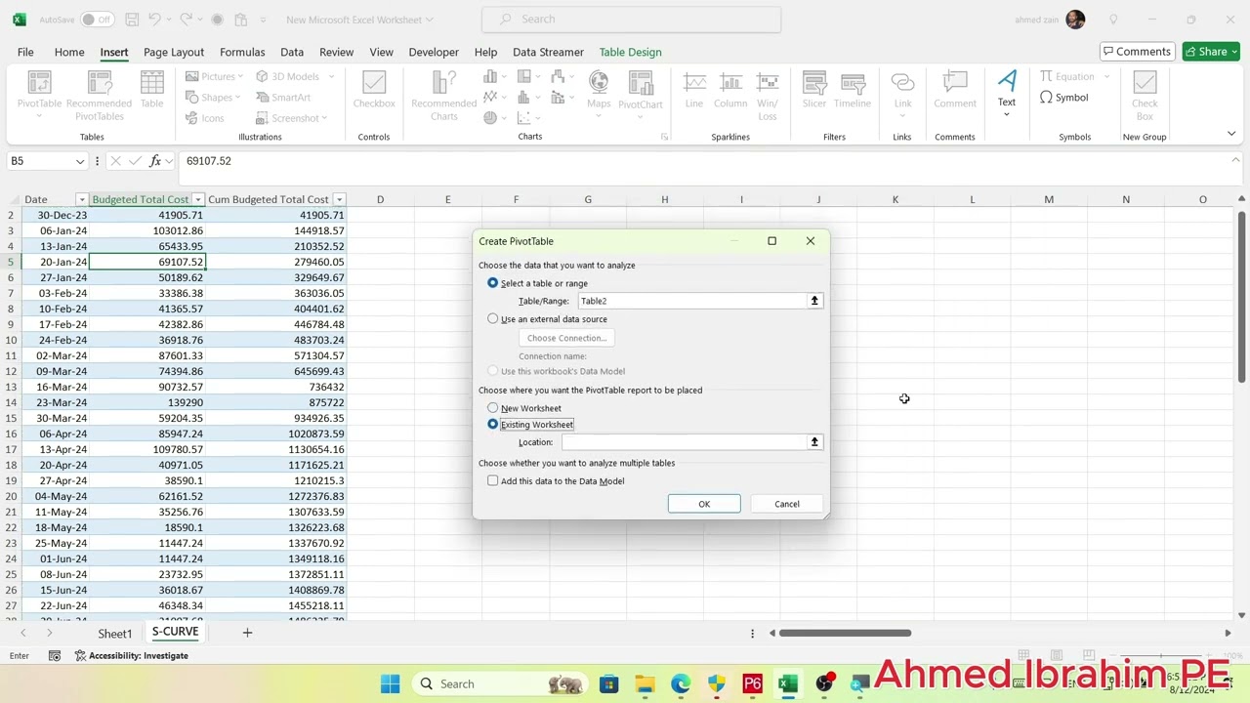Open the File Explorer taskbar icon

(x=645, y=683)
